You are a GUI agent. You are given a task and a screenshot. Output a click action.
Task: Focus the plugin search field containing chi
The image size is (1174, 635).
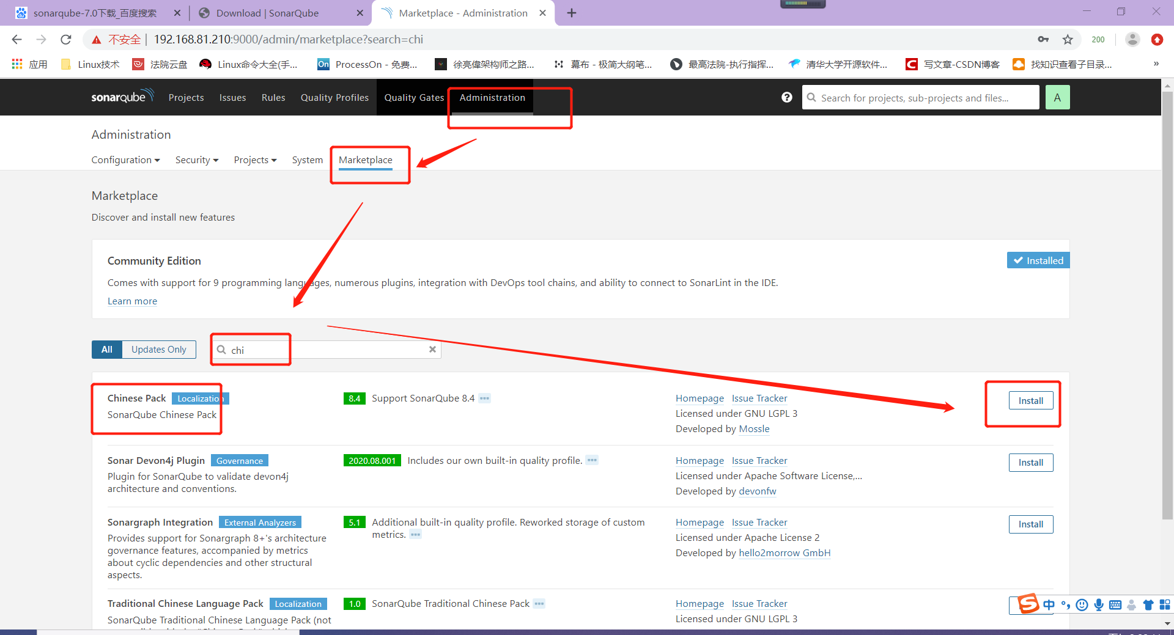[327, 350]
